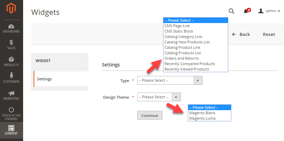Open the Type select dropdown
The image size is (284, 141).
pos(170,80)
